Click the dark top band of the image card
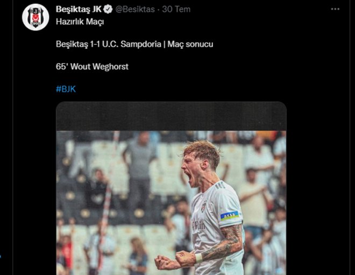 [x=171, y=116]
